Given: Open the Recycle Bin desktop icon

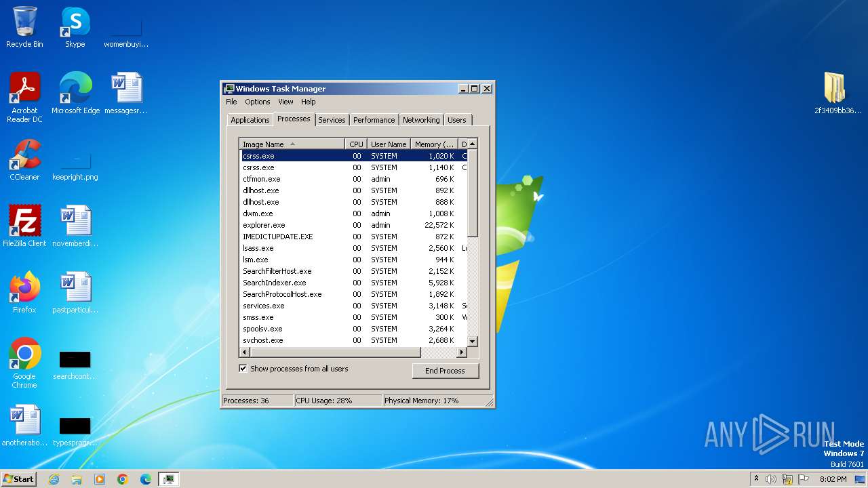Looking at the screenshot, I should (24, 27).
